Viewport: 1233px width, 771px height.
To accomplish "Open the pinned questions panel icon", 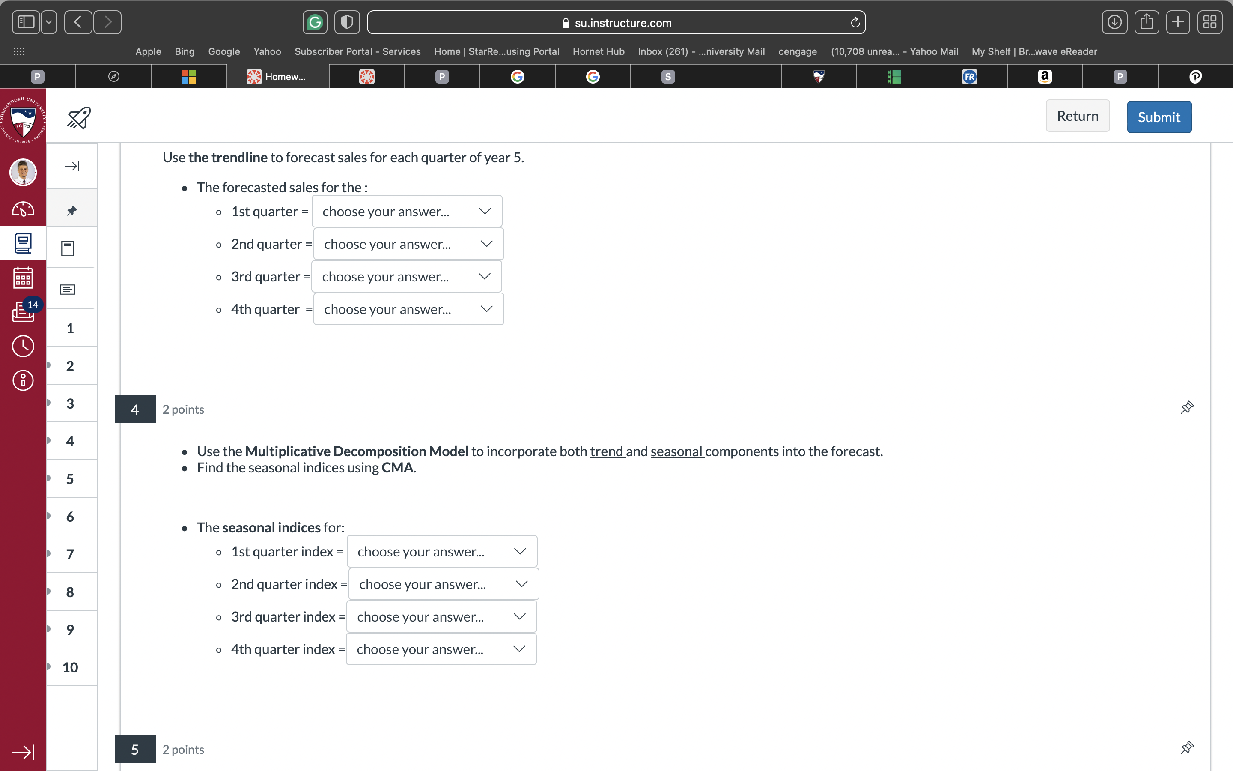I will (x=71, y=210).
